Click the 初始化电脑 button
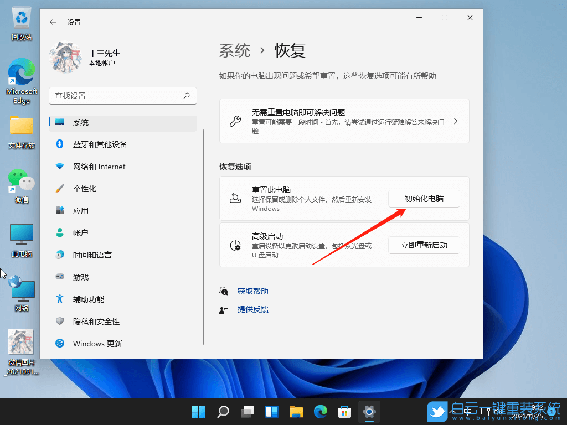The height and width of the screenshot is (425, 567). pos(424,198)
